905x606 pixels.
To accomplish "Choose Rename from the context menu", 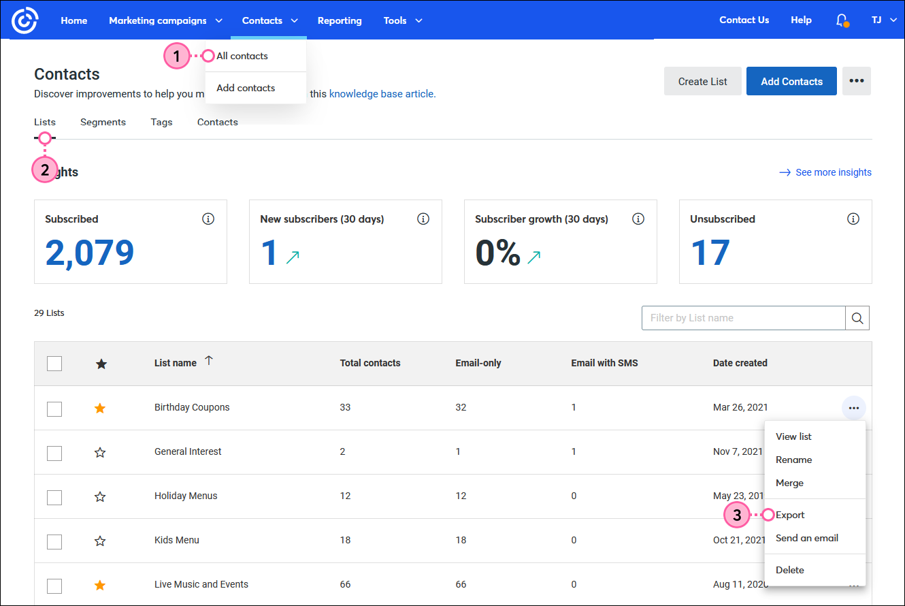I will tap(793, 460).
